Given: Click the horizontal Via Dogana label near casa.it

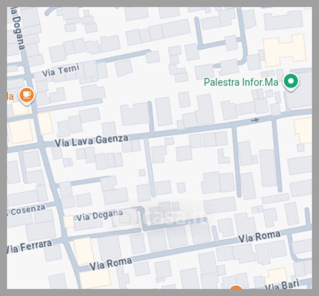Looking at the screenshot, I should [100, 216].
